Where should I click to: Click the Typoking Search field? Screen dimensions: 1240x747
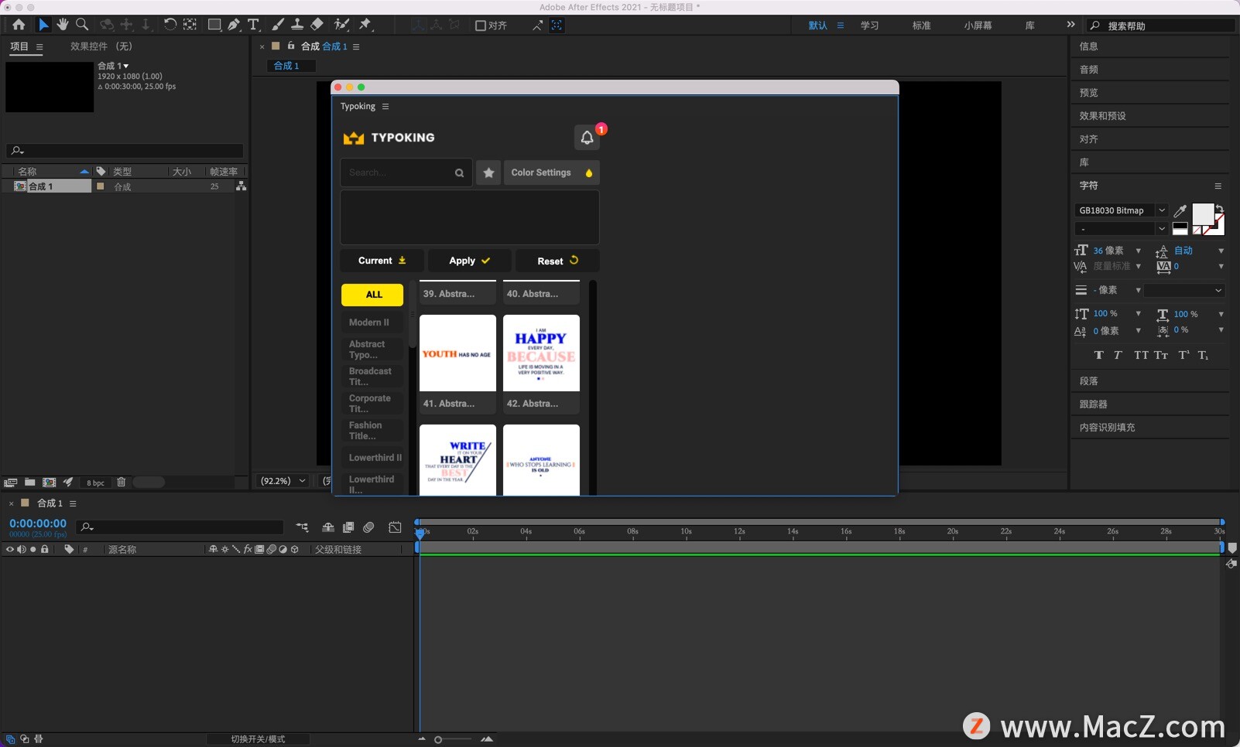(406, 172)
